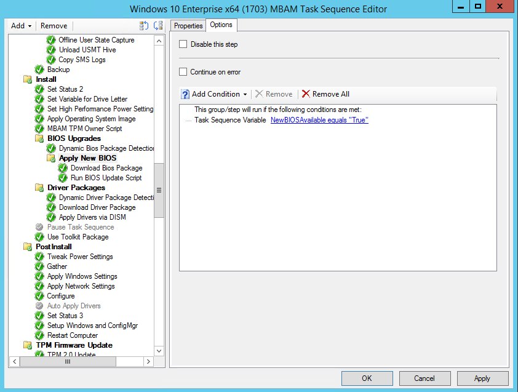The height and width of the screenshot is (392, 518).
Task: Select Set Variable for Drive Letter step
Action: pyautogui.click(x=87, y=99)
